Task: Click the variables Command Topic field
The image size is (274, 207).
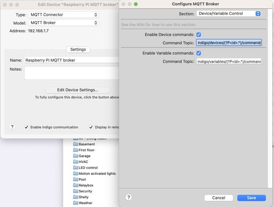Action: coord(229,61)
